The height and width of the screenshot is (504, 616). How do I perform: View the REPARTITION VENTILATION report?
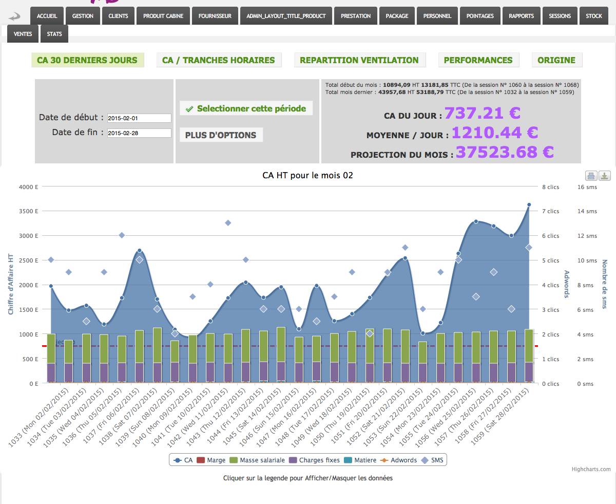click(x=359, y=60)
